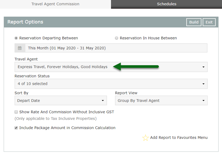Click the Build button
The width and height of the screenshot is (222, 156).
coord(194,22)
